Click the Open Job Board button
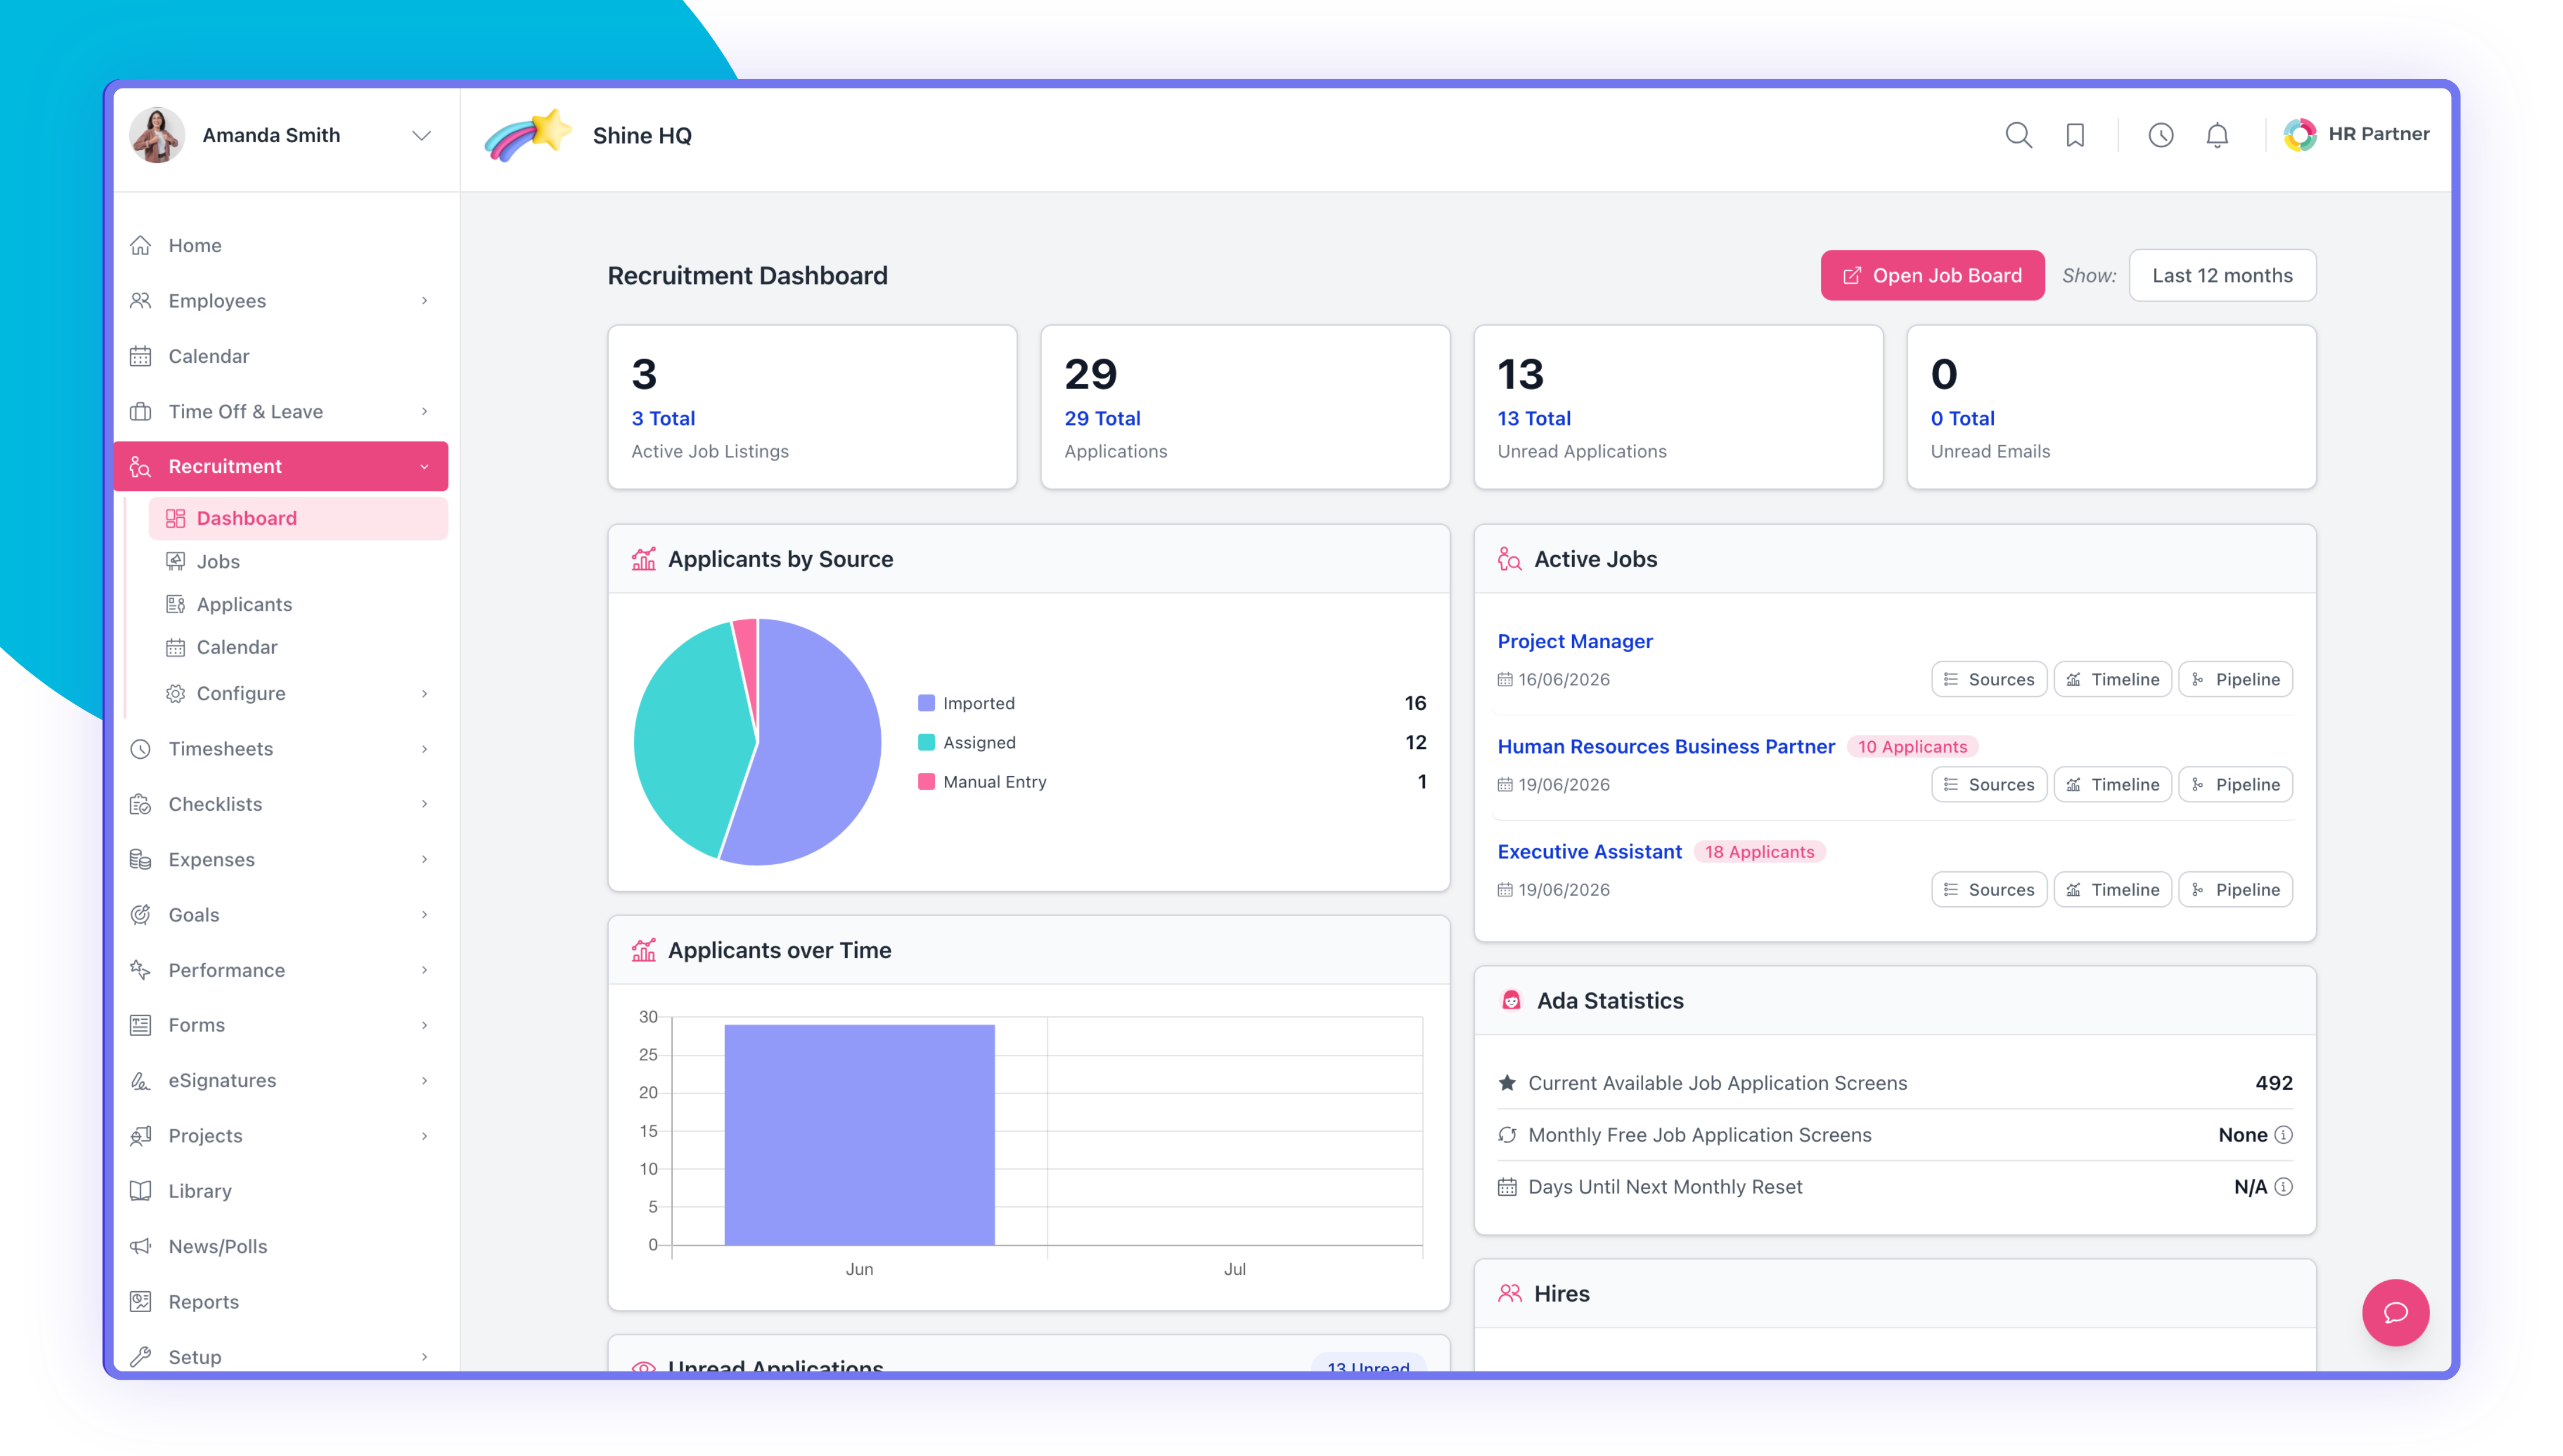The width and height of the screenshot is (2563, 1456). click(x=1932, y=275)
